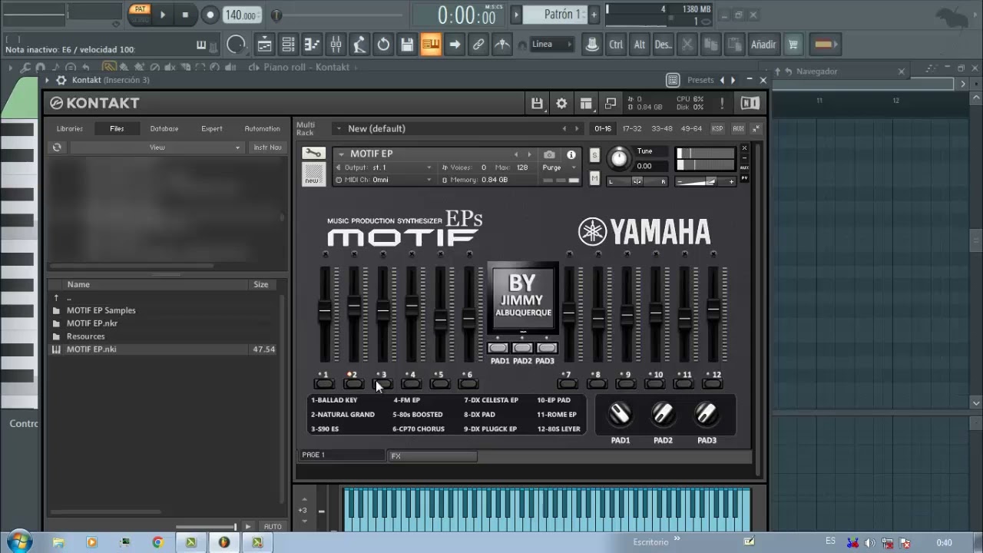Click FL Studio save project floppy icon

tap(407, 45)
